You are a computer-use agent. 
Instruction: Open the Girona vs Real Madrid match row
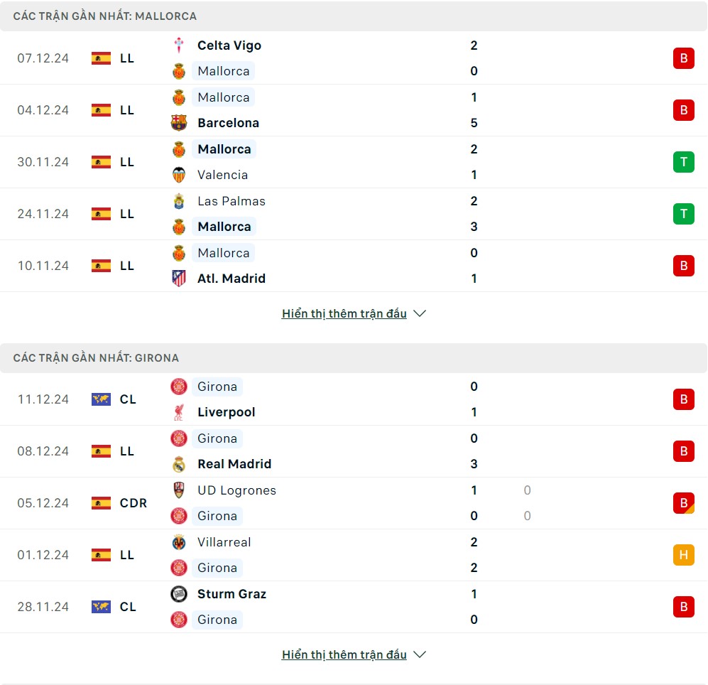pyautogui.click(x=354, y=451)
